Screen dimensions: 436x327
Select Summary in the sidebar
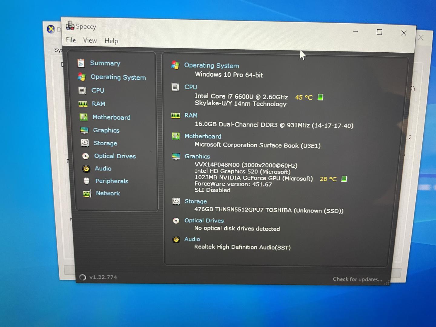point(105,63)
